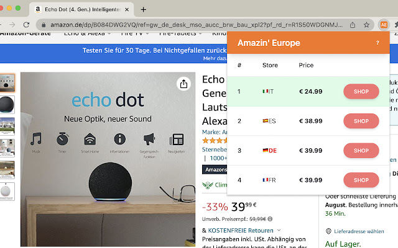Screen dimensions: 398x248
Task: Click the Italy flag store entry
Action: pyautogui.click(x=268, y=92)
